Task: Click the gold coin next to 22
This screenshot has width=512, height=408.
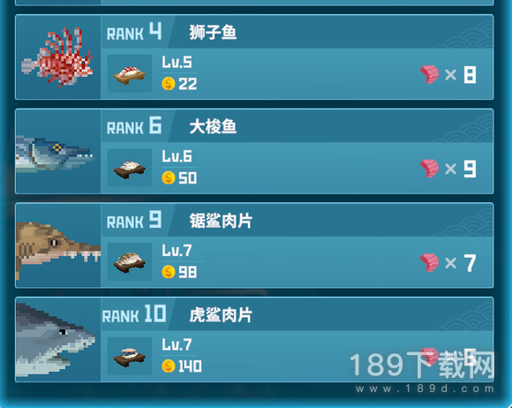Action: (169, 84)
